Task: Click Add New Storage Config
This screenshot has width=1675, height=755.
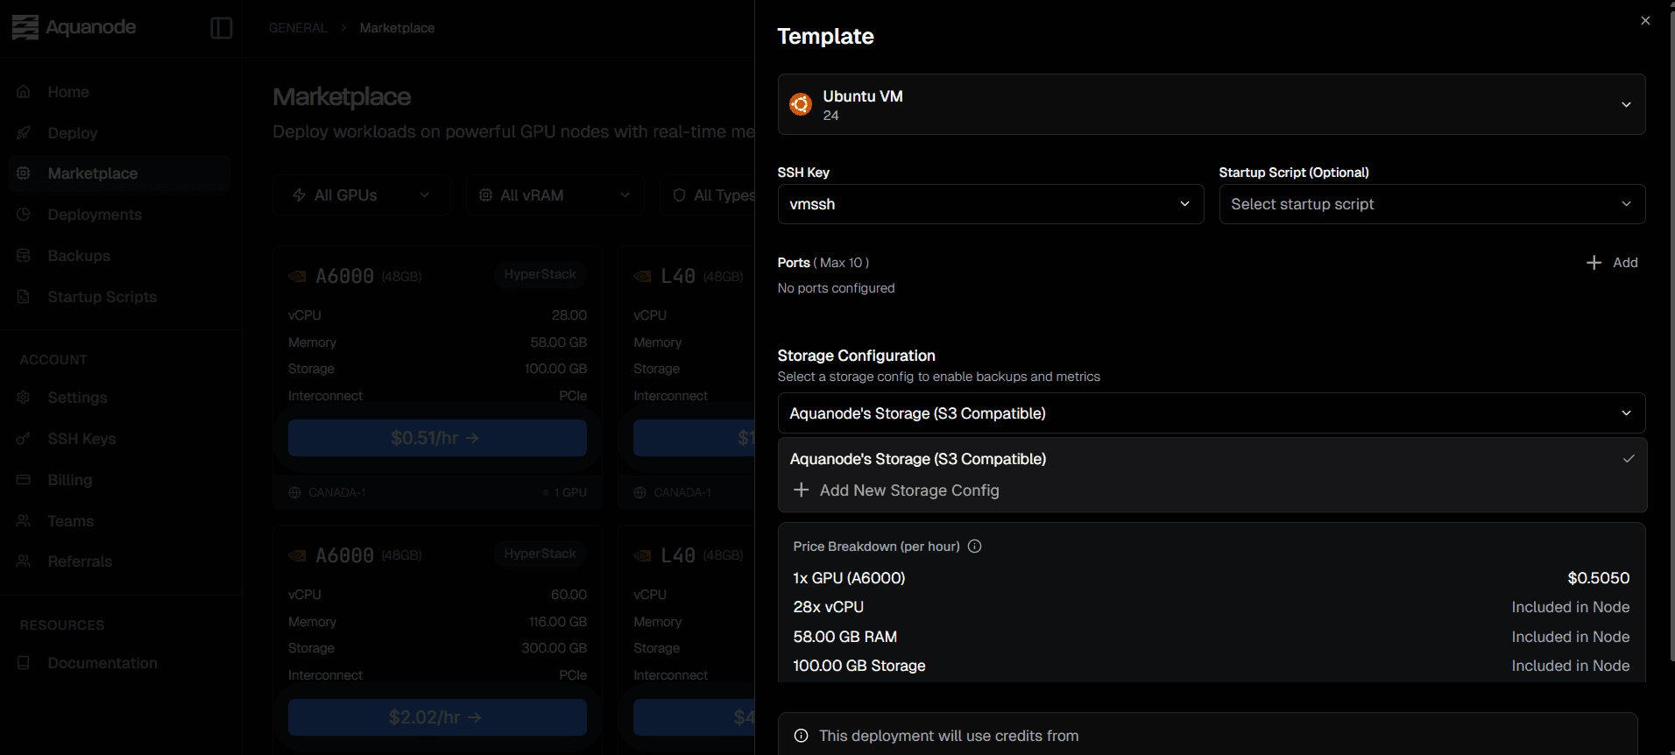Action: [908, 490]
